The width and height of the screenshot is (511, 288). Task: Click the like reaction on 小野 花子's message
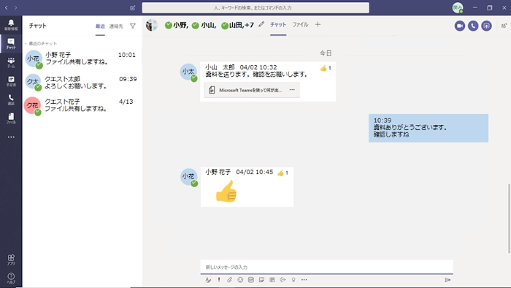click(x=283, y=173)
